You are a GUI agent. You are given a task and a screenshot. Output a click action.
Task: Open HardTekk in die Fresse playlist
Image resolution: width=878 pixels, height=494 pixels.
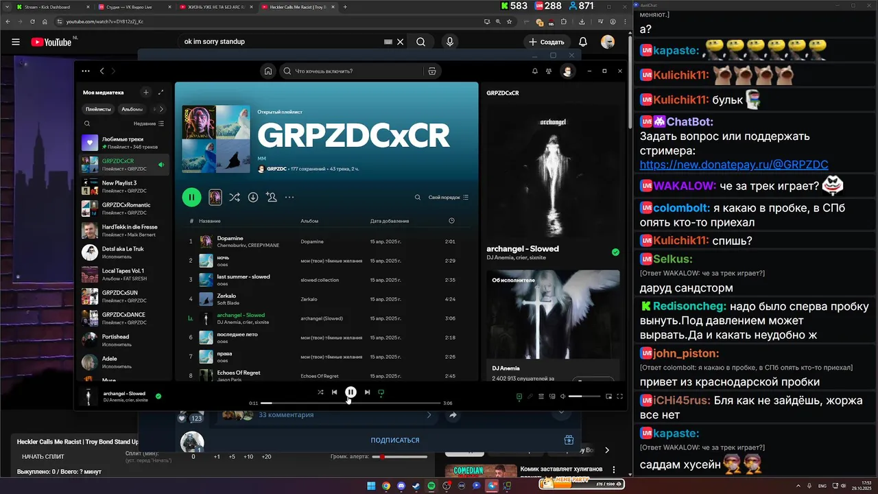(x=124, y=231)
